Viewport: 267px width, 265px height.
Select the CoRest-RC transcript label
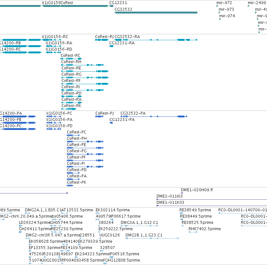point(71,56)
